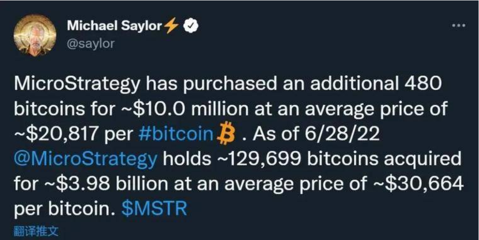The image size is (479, 240).
Task: Click the ~$3.98 billion amount text
Action: 102,184
